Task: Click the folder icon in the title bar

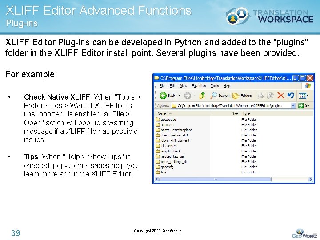Action: tap(157, 78)
